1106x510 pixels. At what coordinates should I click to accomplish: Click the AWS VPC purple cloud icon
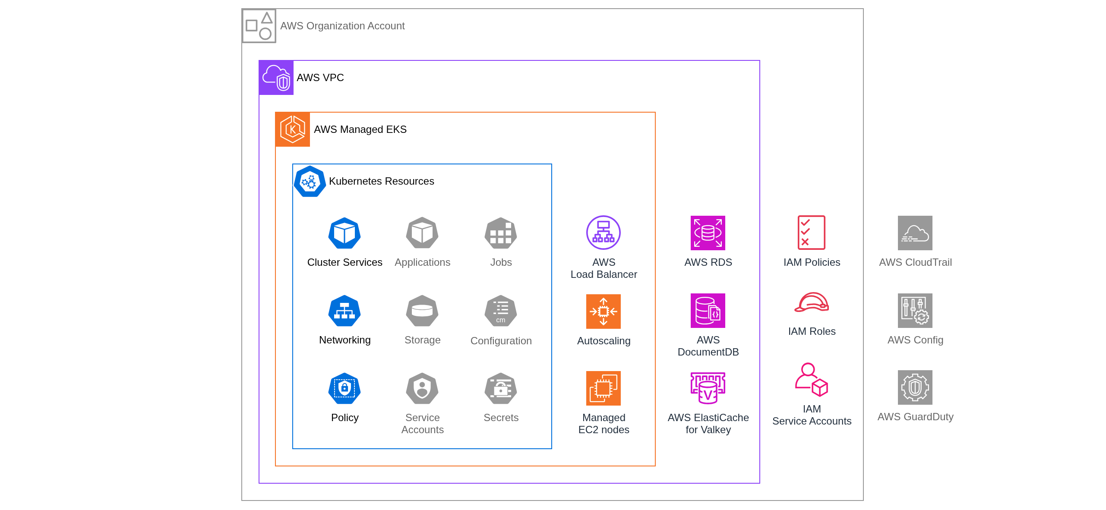pos(276,78)
